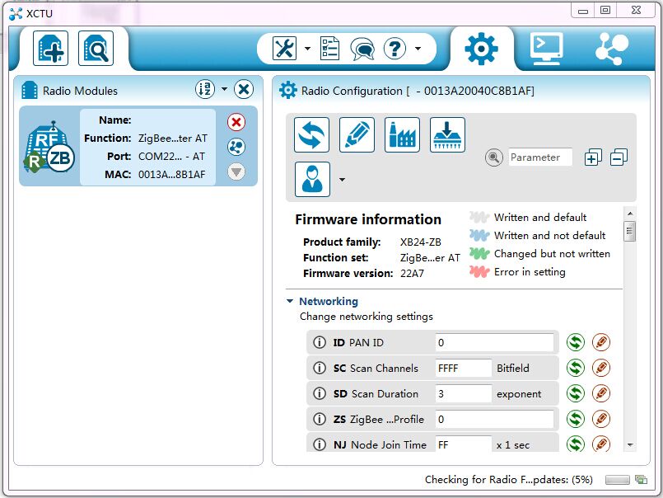Minimize the XCTU window

click(583, 11)
